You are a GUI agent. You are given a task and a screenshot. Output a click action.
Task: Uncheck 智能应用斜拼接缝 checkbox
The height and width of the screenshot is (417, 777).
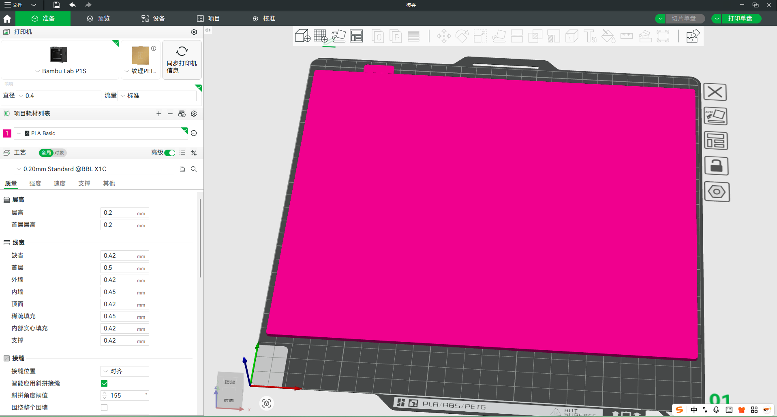[104, 383]
